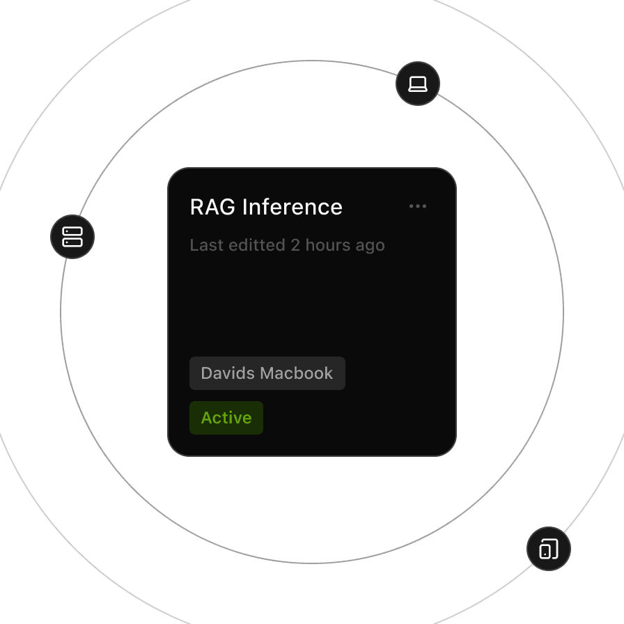624x624 pixels.
Task: Toggle the Active status badge
Action: click(226, 418)
